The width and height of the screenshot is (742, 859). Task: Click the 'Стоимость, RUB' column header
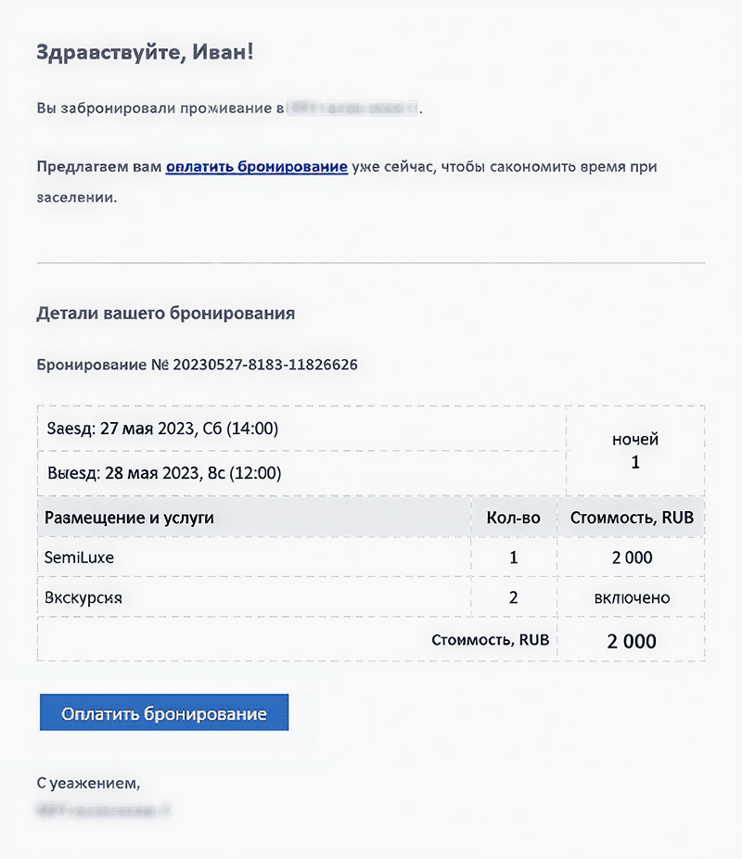click(632, 517)
